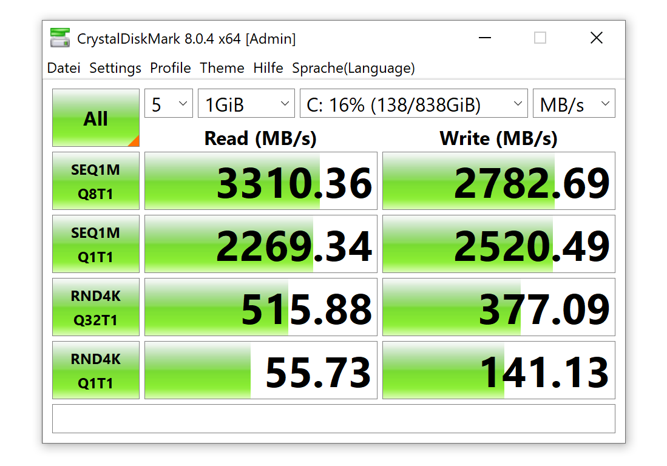
Task: Click the Read (MB/s) column header
Action: click(x=260, y=138)
